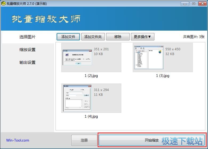Switch to the 缩放设置 tab

[x=27, y=50]
